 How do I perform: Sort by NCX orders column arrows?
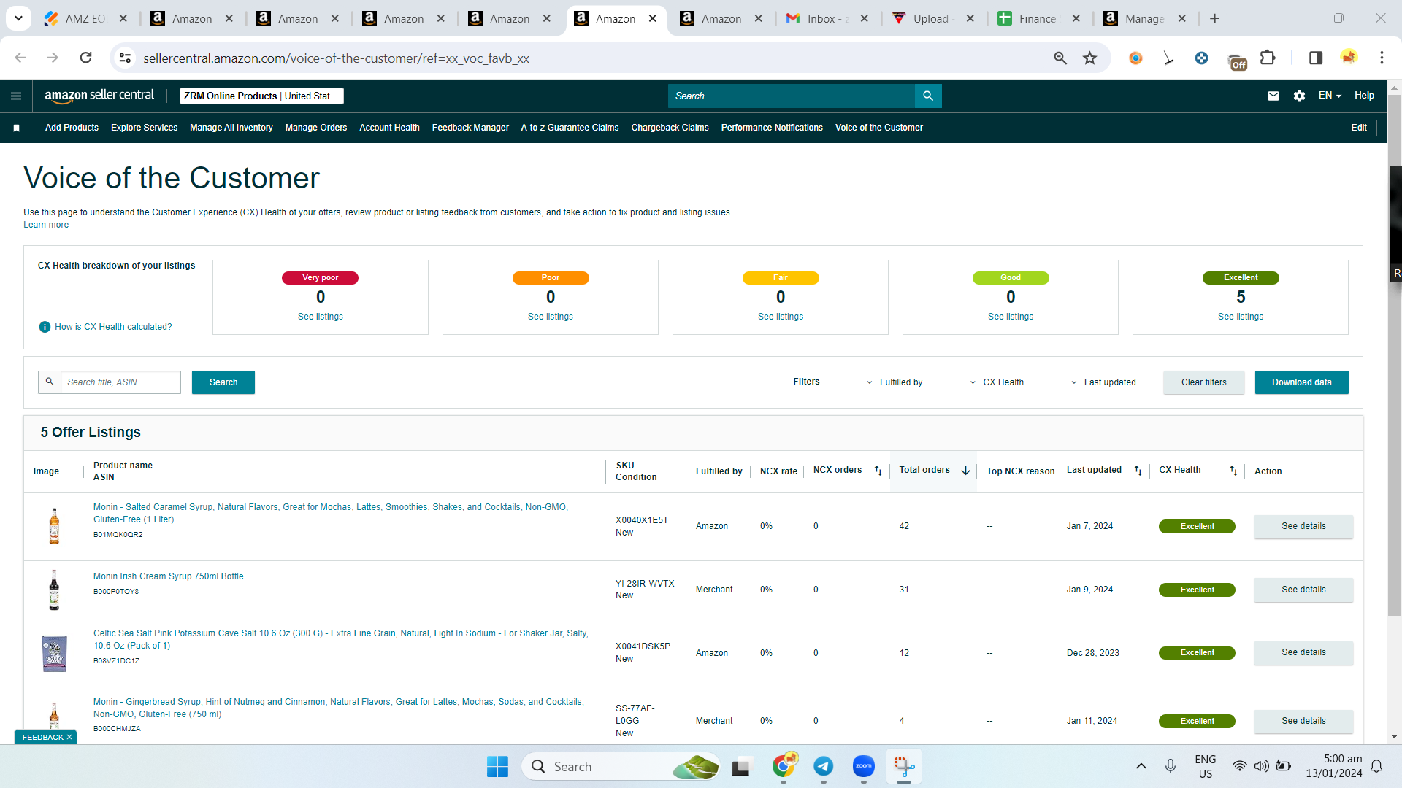click(878, 471)
